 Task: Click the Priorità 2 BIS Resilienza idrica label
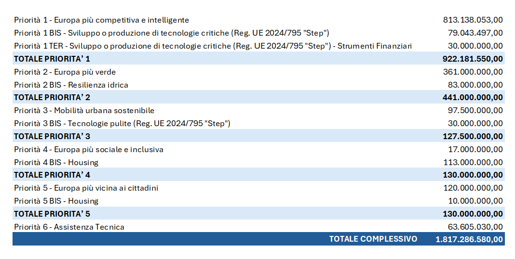[71, 85]
